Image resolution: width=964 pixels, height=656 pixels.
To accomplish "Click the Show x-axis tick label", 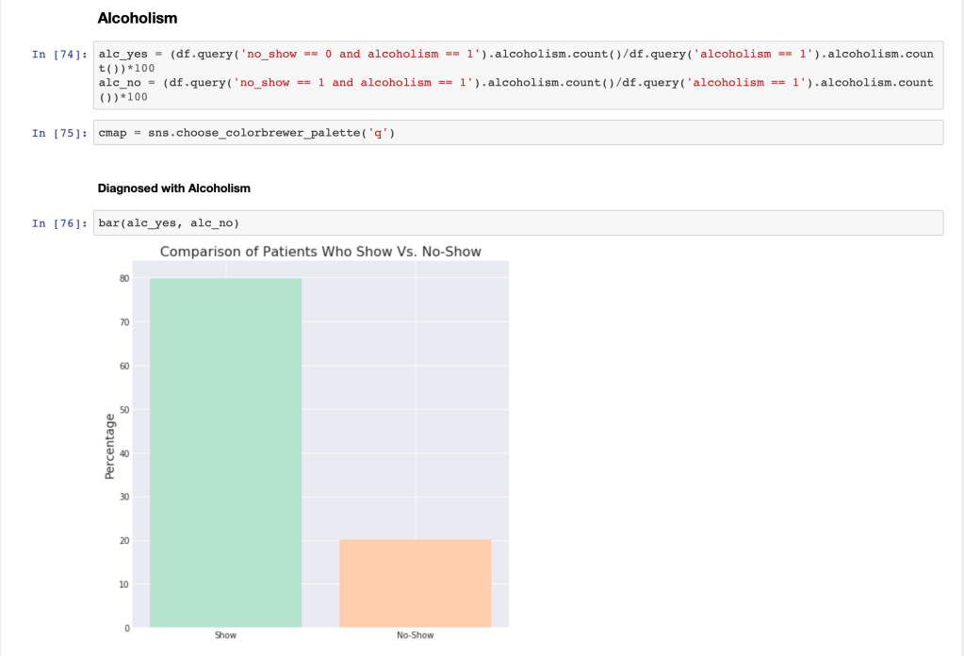I will (x=225, y=635).
